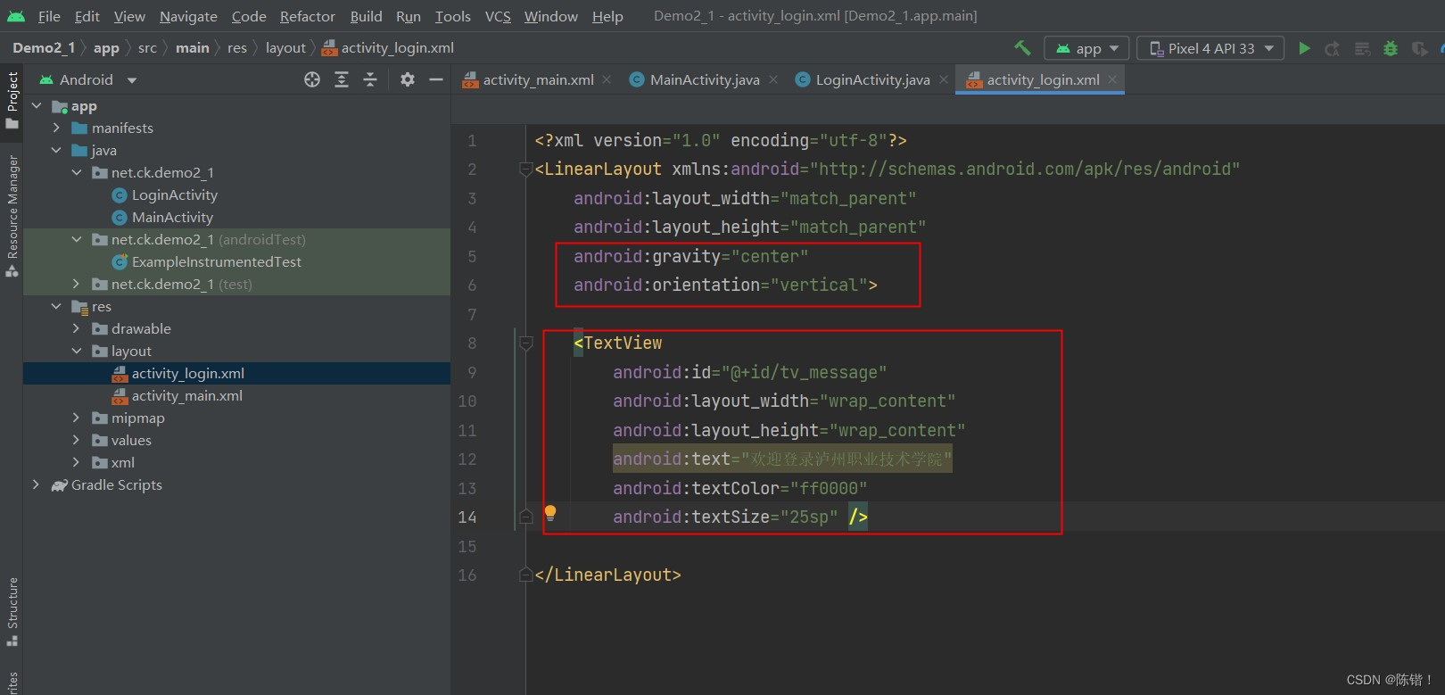Click android:id="@+id/tv_message" attribute
This screenshot has height=695, width=1445.
tap(749, 372)
